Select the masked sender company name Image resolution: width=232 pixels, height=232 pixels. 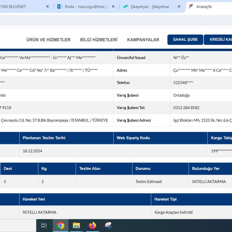48,58
